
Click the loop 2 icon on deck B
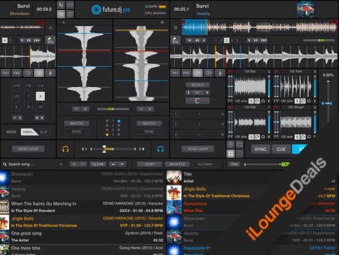click(209, 73)
